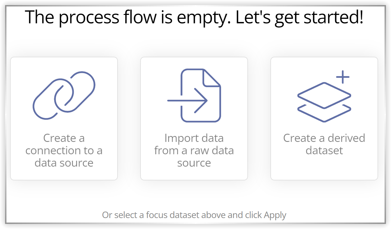This screenshot has width=391, height=229.
Task: Click the plus sign above stacked layers
Action: click(x=342, y=77)
